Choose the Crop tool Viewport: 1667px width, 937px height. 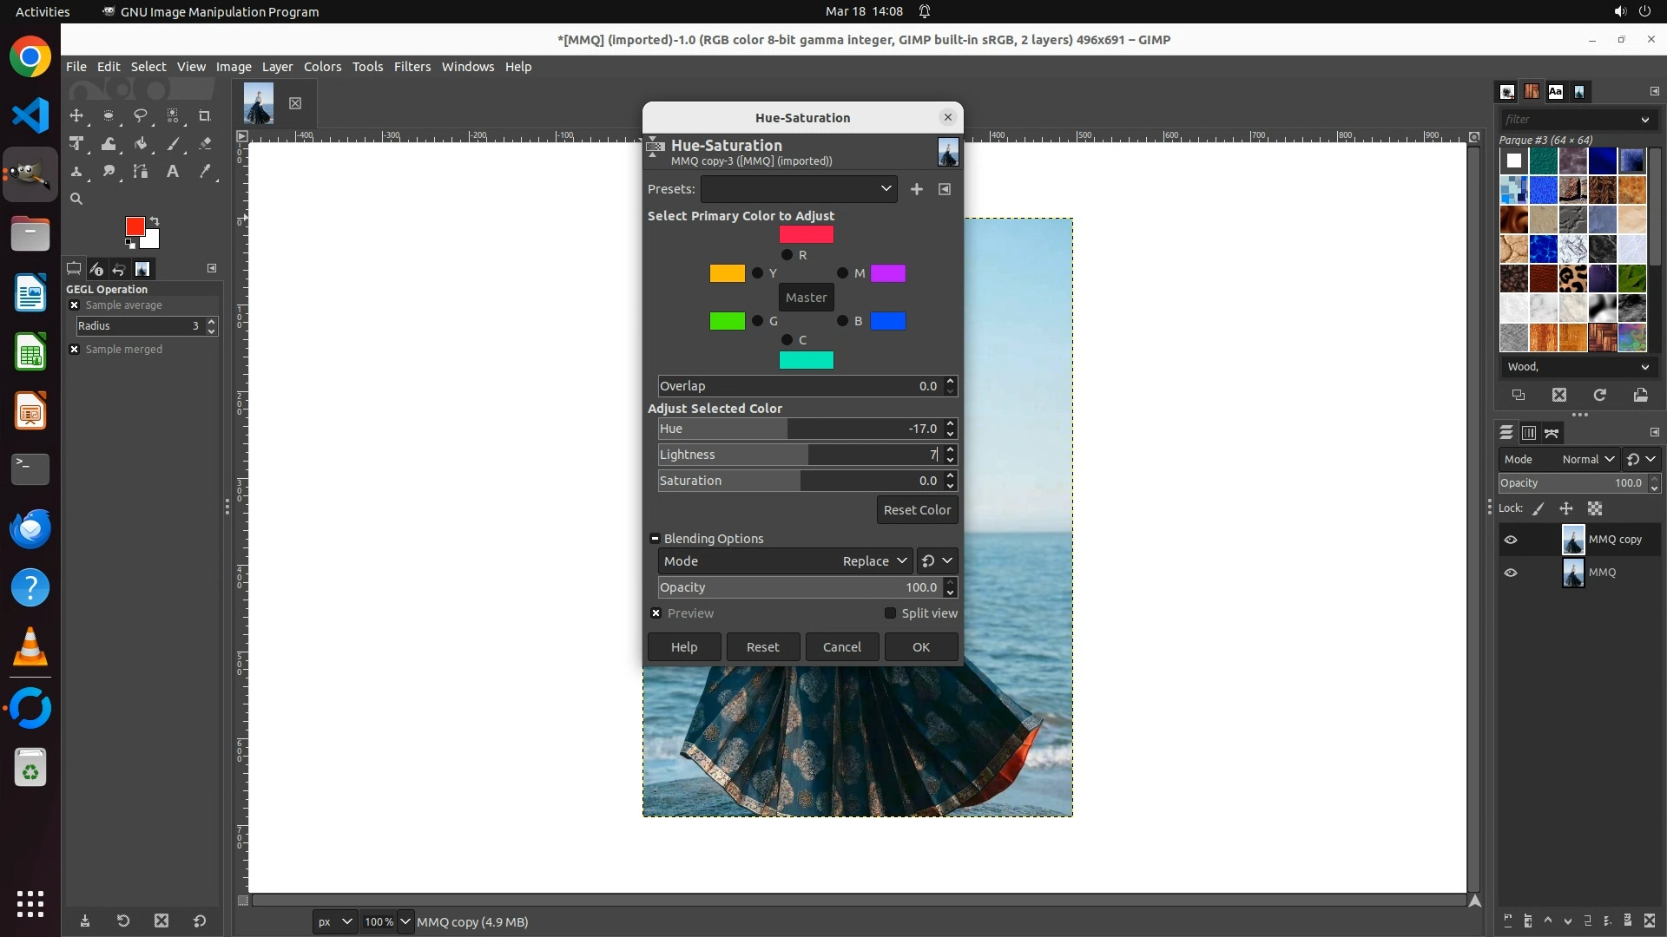coord(204,115)
